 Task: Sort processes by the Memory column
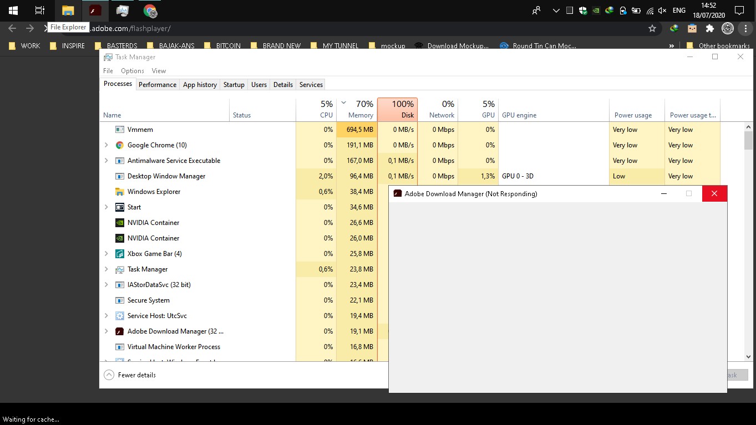[357, 110]
